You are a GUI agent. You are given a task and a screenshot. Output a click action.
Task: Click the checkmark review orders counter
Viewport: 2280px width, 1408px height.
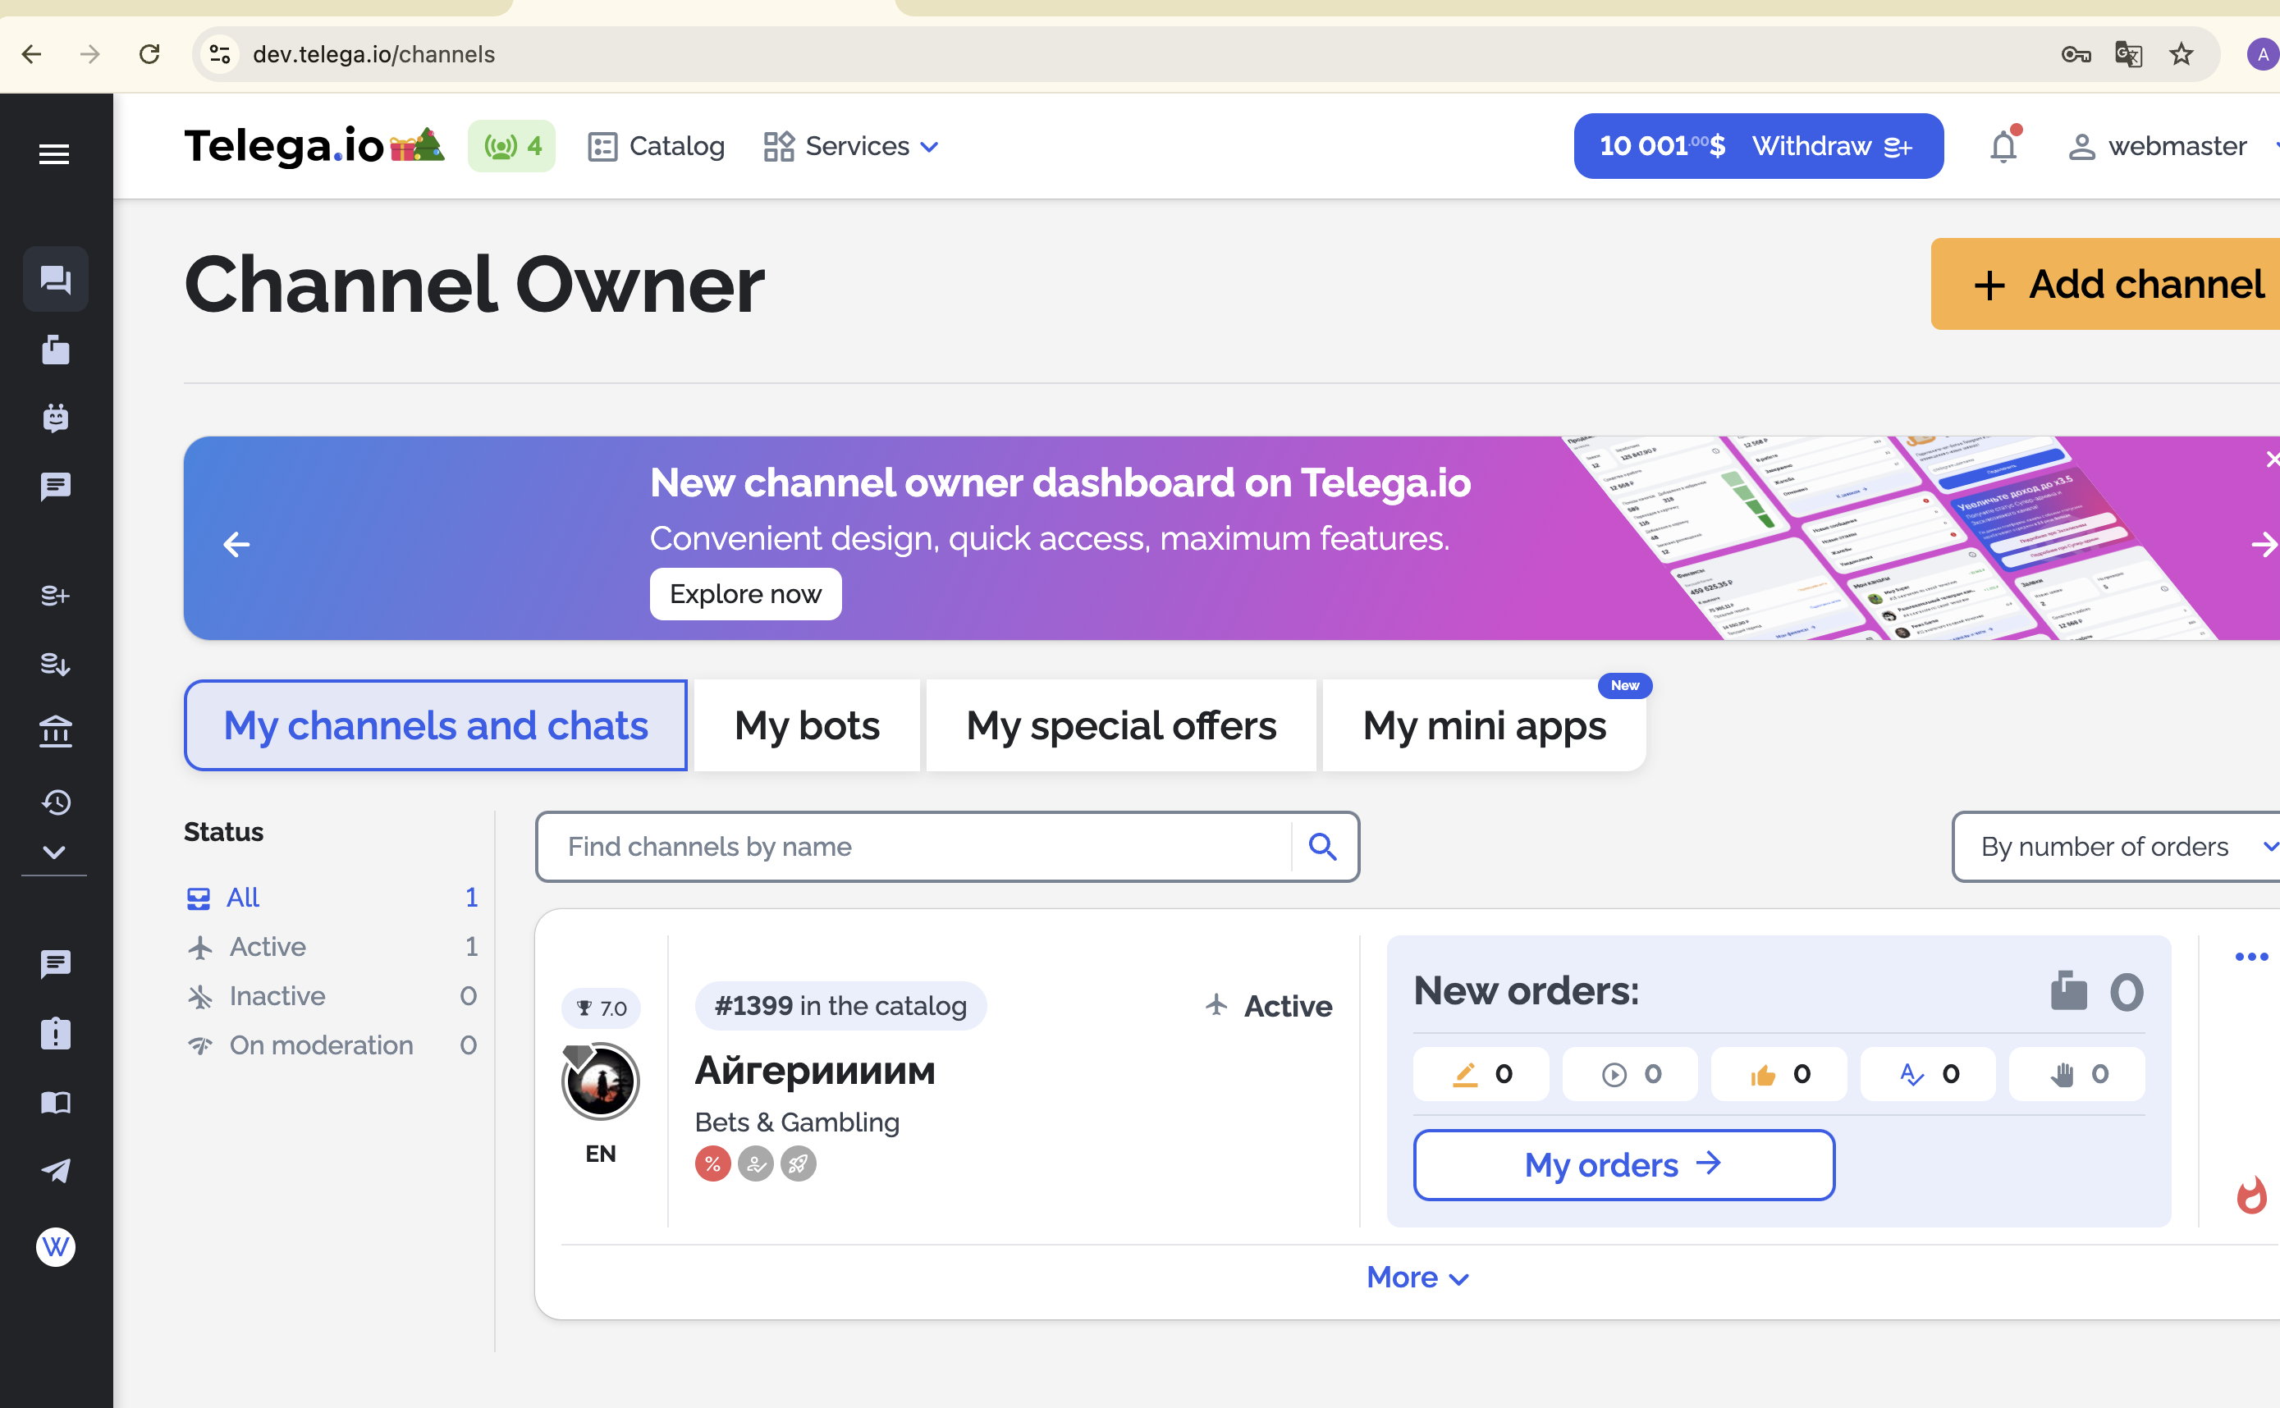pos(1928,1074)
